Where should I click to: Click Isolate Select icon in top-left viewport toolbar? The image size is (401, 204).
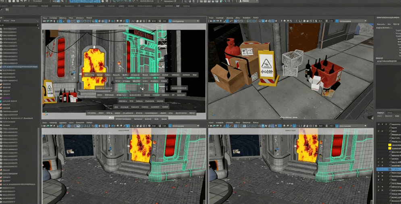[127, 21]
